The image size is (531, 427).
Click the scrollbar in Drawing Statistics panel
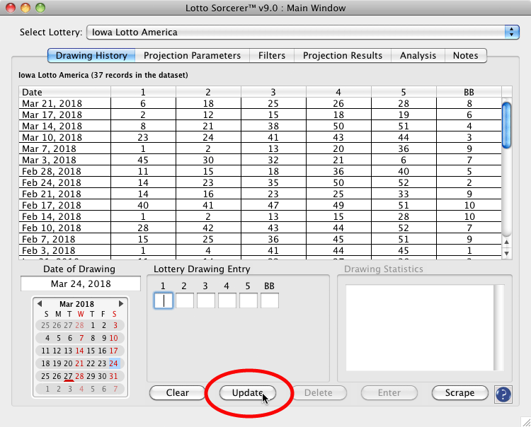499,327
